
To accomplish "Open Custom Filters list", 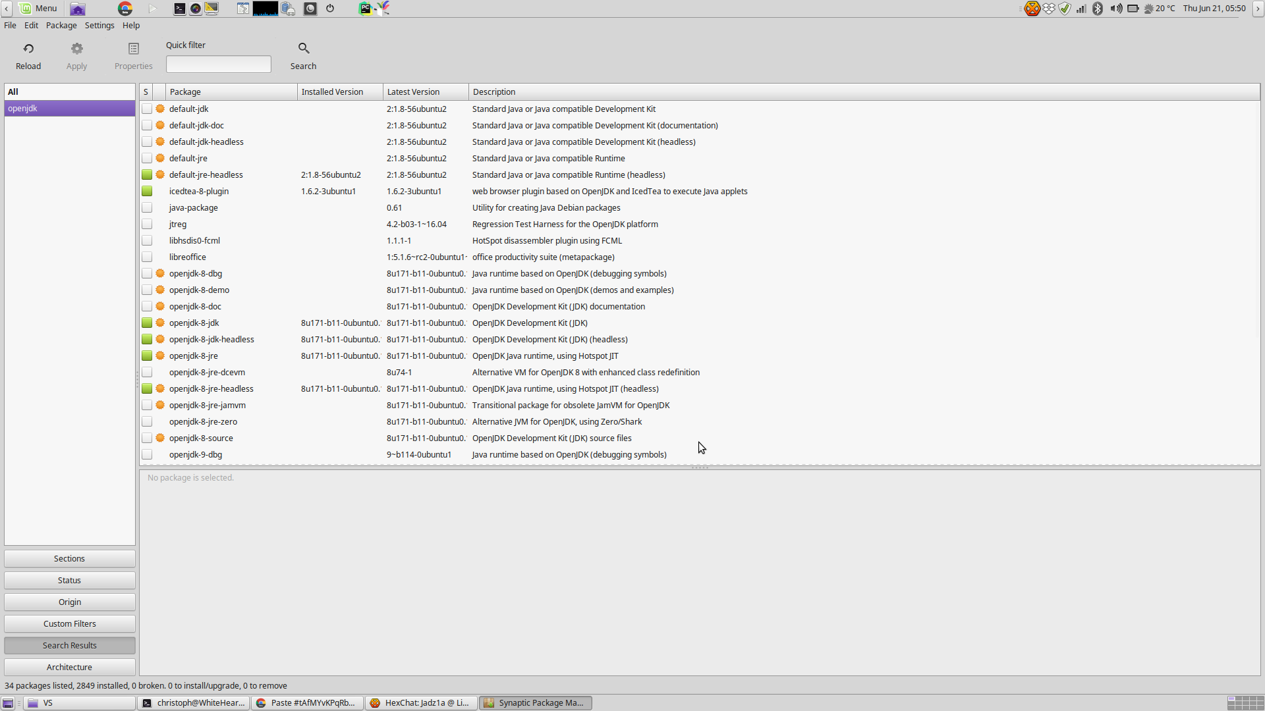I will [70, 623].
